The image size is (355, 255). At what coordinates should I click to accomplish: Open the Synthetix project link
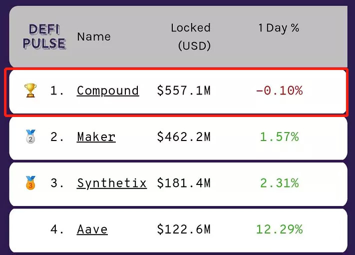(x=112, y=183)
